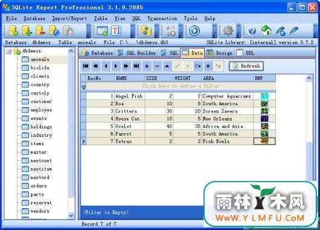
Task: Open the Tools menu
Action: click(x=191, y=18)
